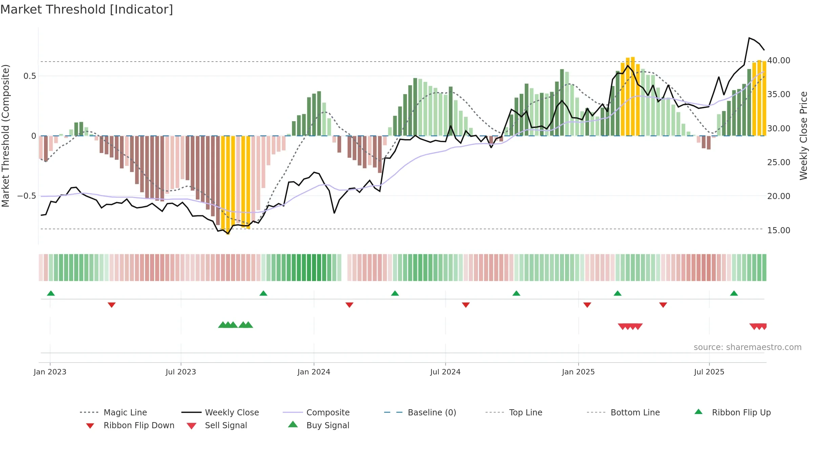The width and height of the screenshot is (813, 457).
Task: Click the rightmost green ribbon segment
Action: pyautogui.click(x=764, y=267)
